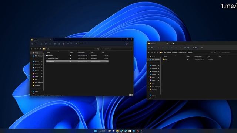
Task: Click Up arrow in Browsers window
Action: click(157, 52)
